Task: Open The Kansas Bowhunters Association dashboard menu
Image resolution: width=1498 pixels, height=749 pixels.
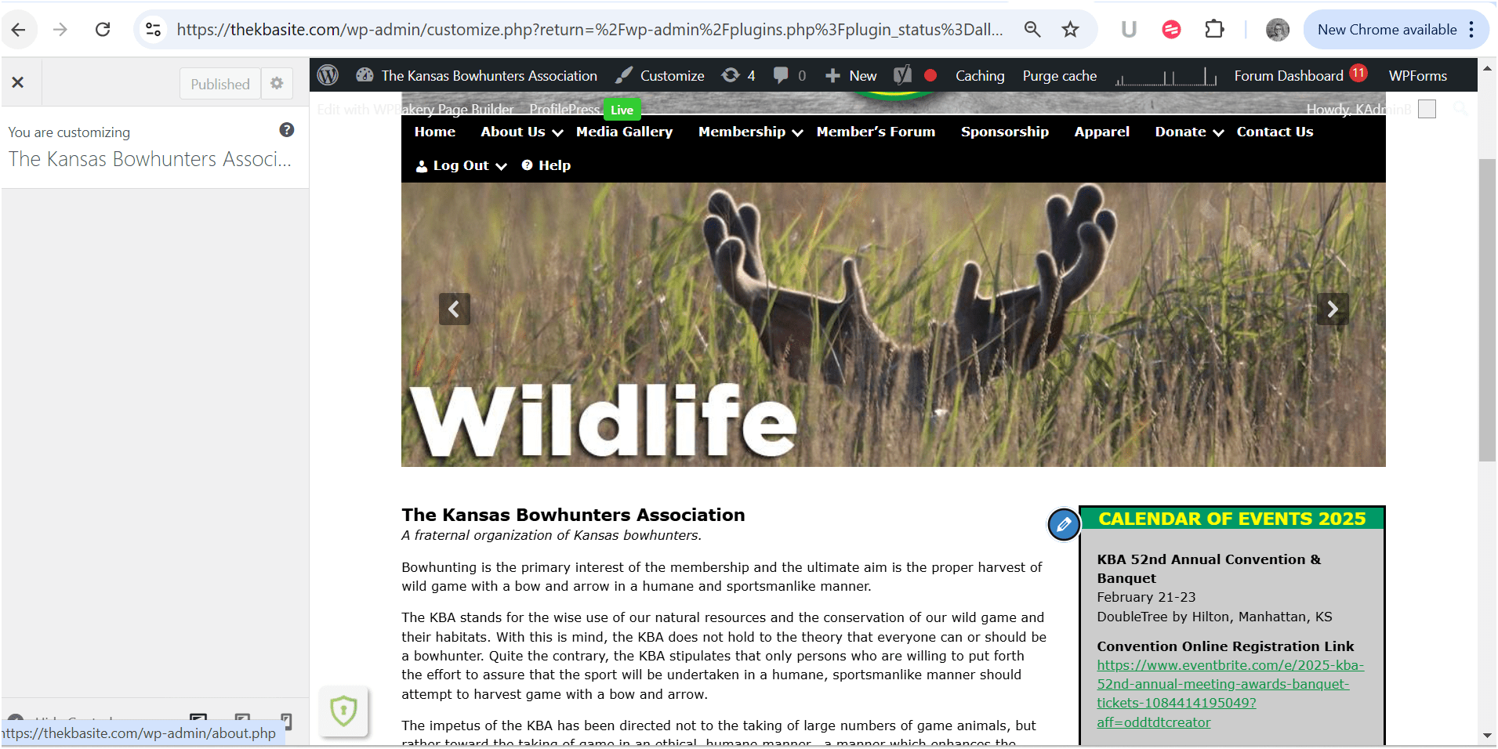Action: point(477,75)
